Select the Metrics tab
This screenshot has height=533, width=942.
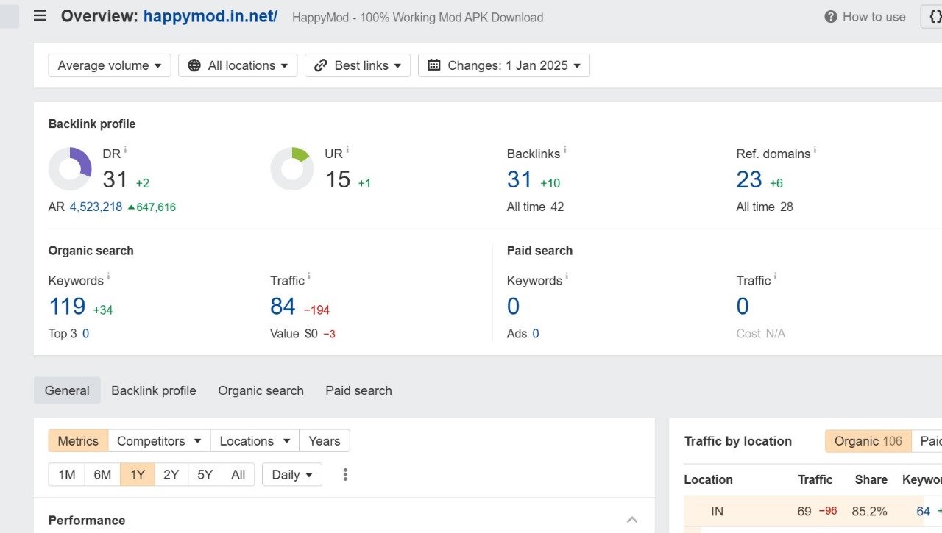click(78, 441)
